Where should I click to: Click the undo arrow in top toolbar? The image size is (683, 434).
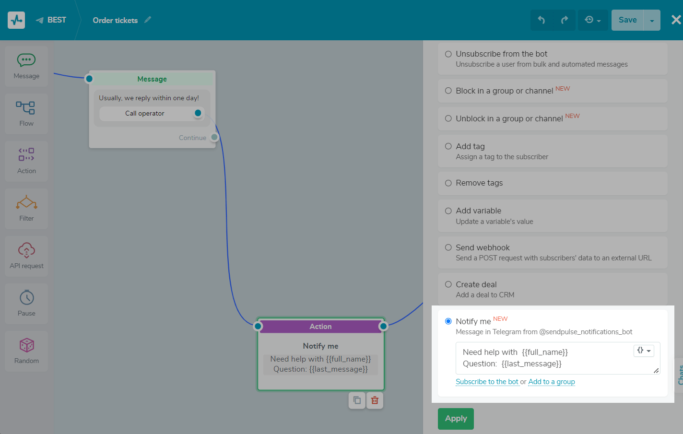point(542,20)
